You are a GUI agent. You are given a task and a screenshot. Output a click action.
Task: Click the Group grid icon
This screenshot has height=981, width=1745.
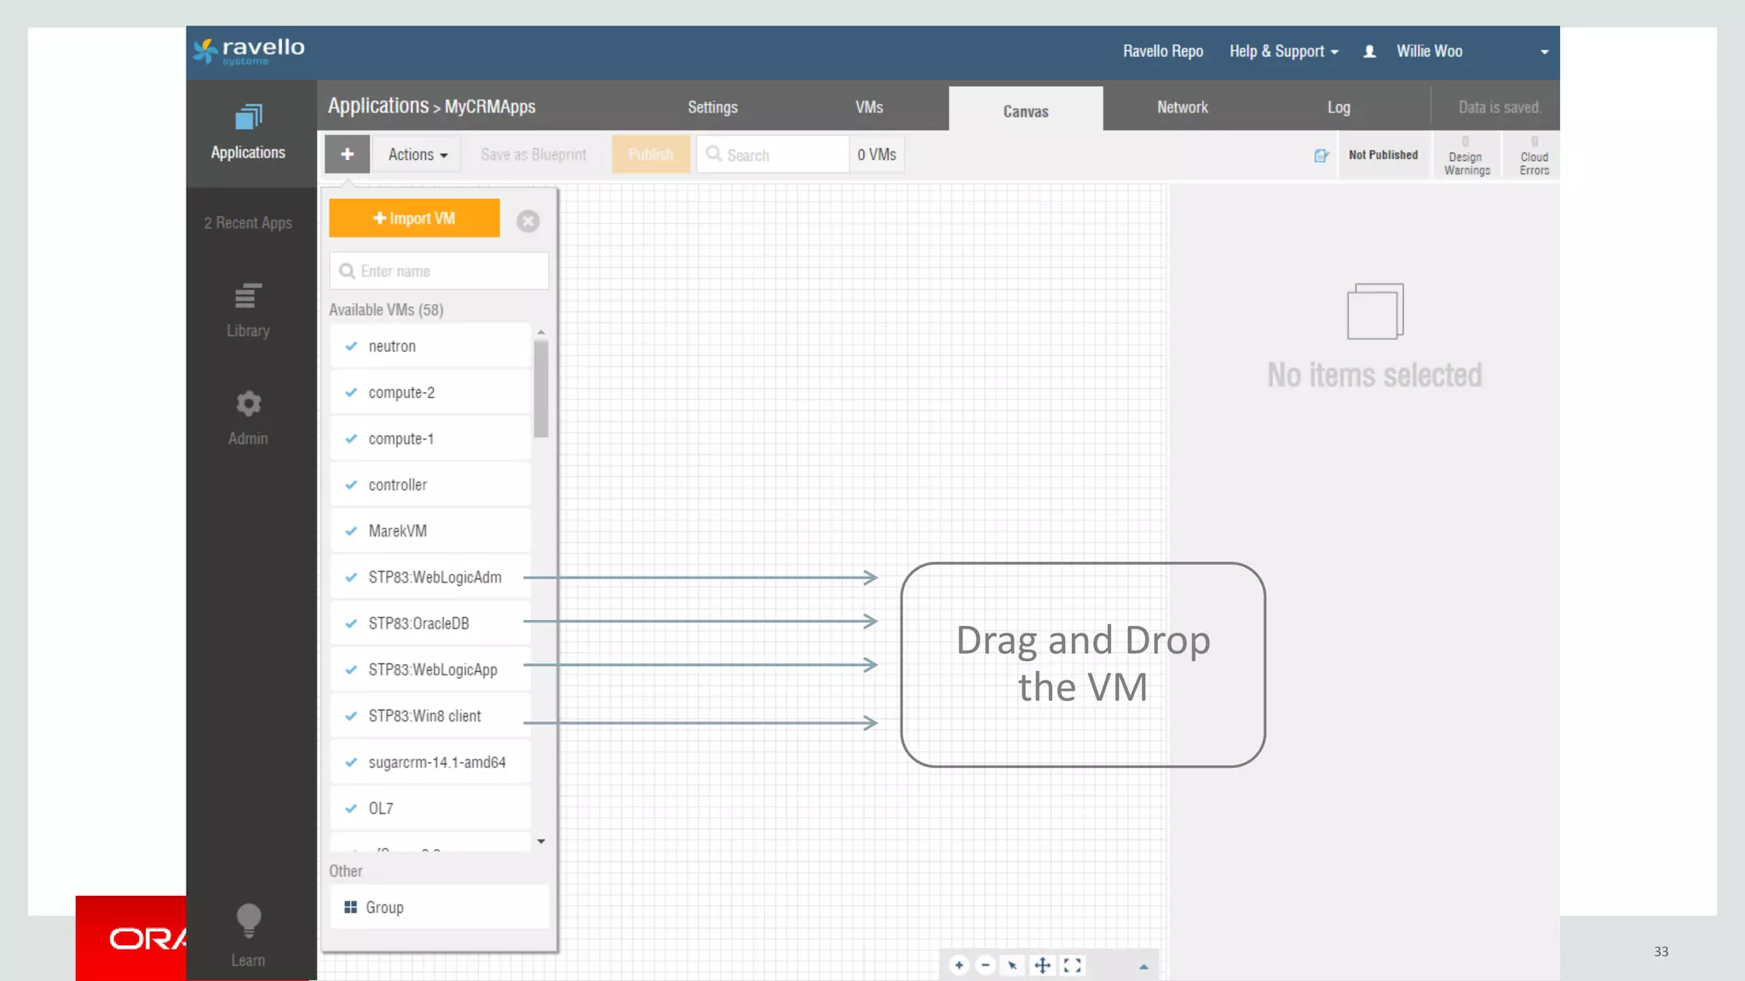click(350, 907)
